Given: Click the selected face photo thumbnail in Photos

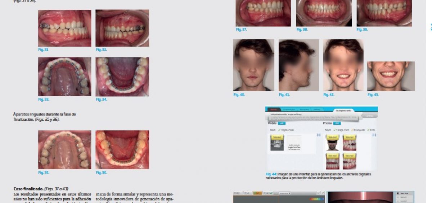Looking at the screenshot, I should [332, 143].
